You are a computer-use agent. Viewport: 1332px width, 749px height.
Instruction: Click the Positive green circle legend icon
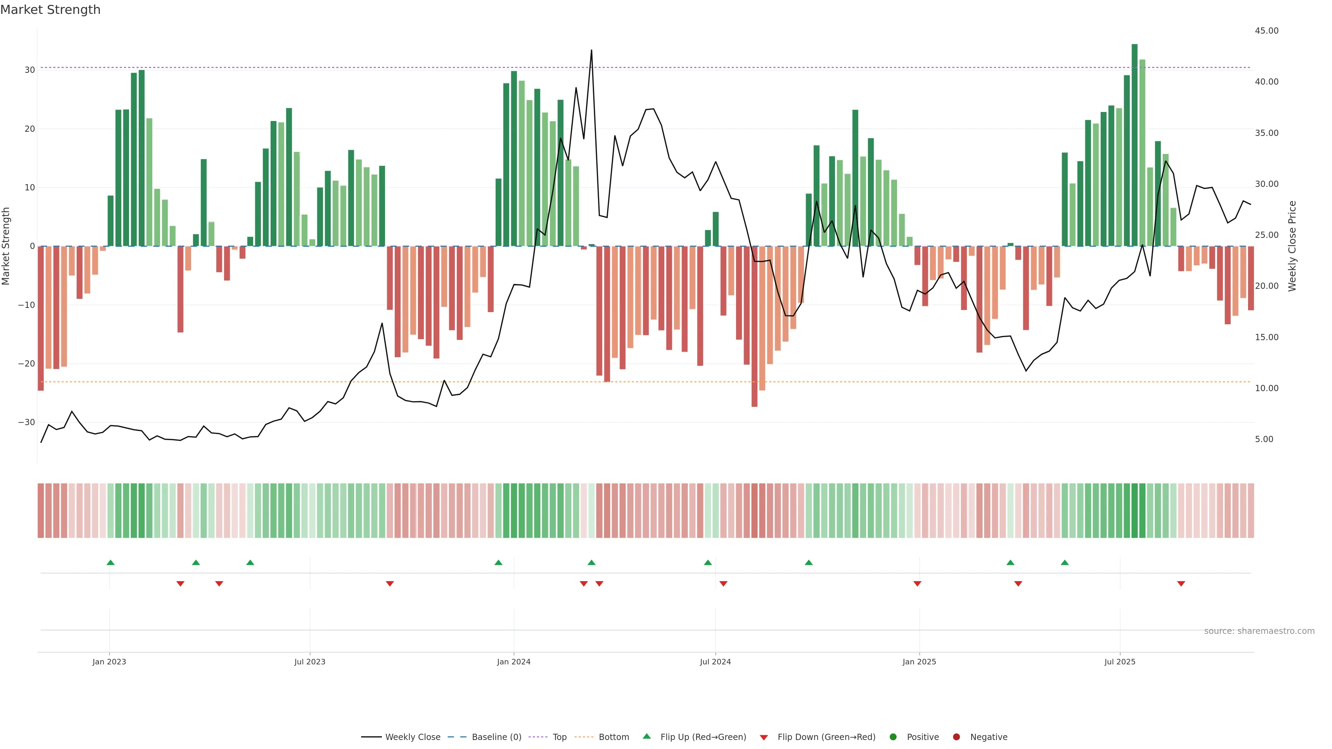click(893, 737)
